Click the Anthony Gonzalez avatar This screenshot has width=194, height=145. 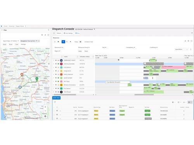61,64
